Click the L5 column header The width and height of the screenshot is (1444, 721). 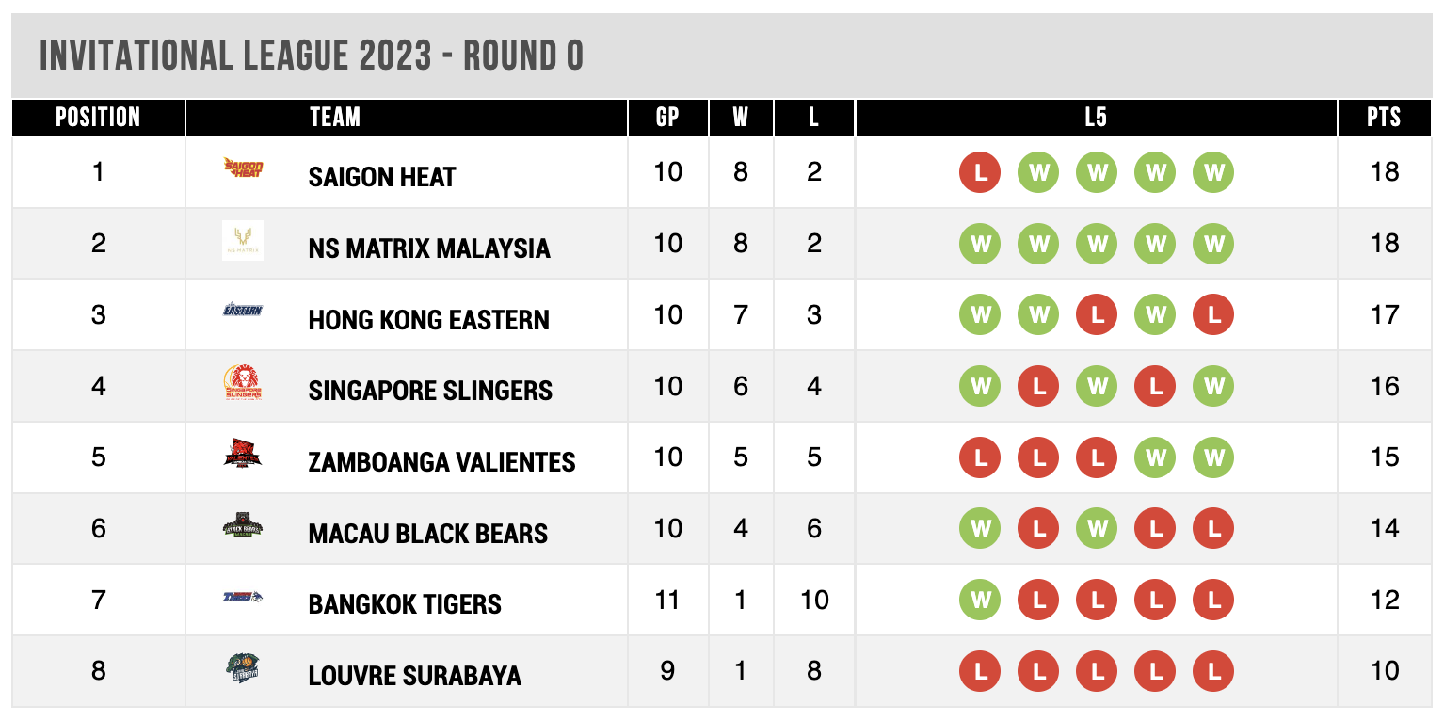pyautogui.click(x=1096, y=118)
